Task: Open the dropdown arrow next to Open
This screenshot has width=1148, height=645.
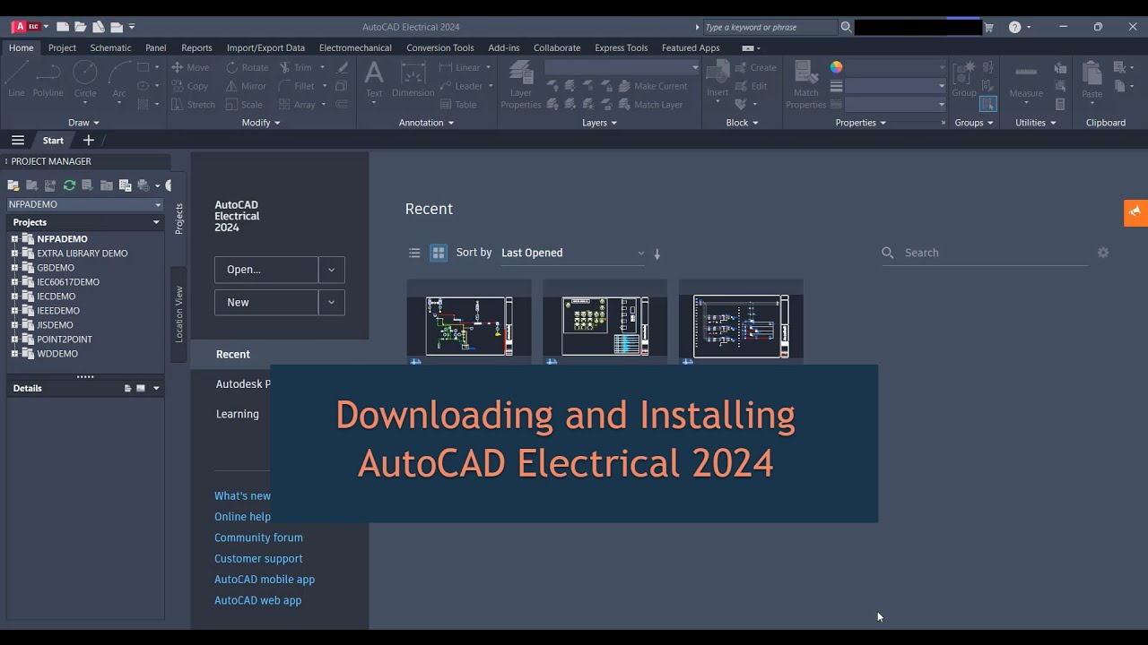Action: point(331,270)
